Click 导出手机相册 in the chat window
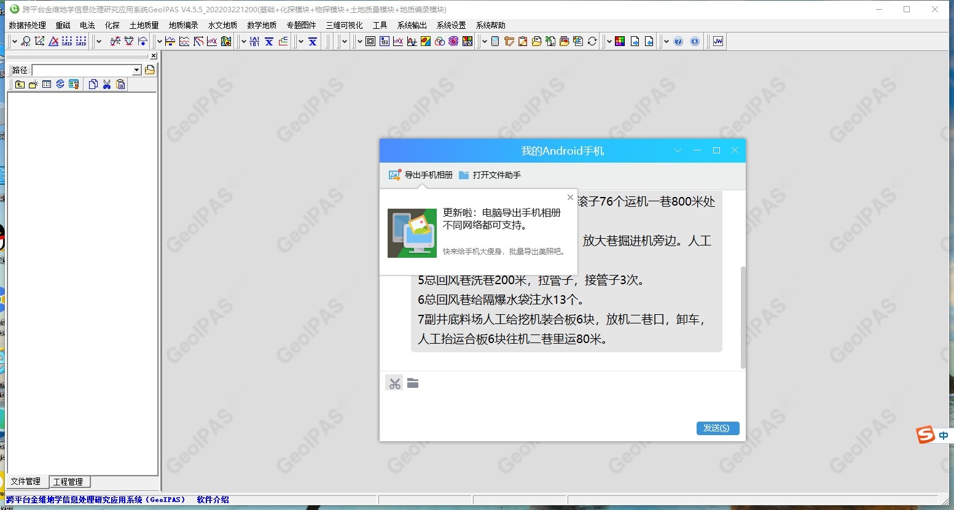 421,175
